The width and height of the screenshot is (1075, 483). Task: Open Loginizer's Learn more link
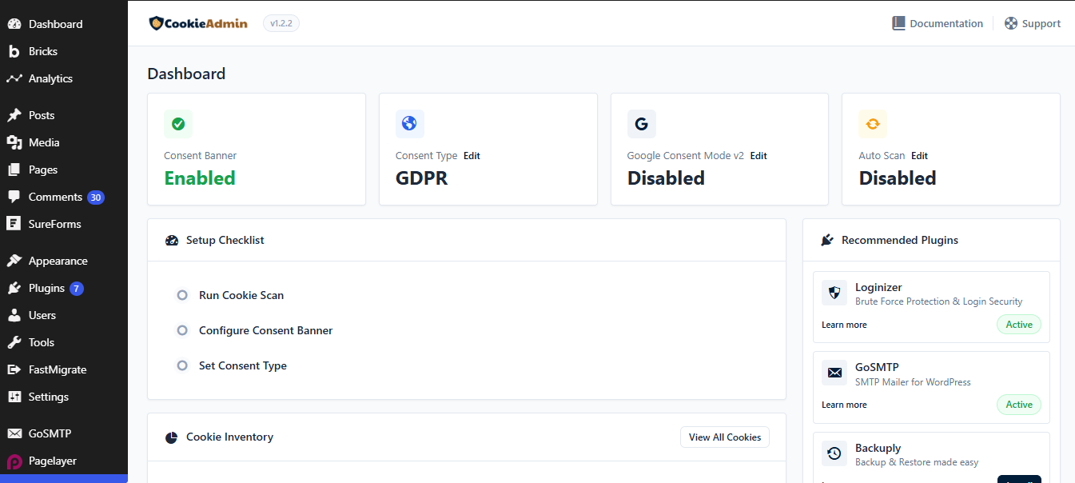(x=844, y=325)
